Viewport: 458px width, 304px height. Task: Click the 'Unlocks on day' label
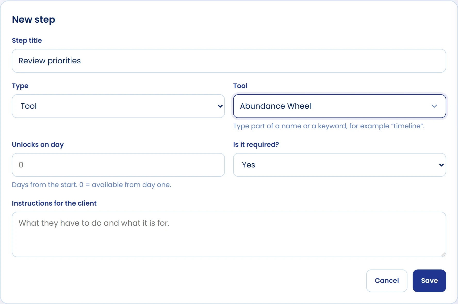coord(38,145)
